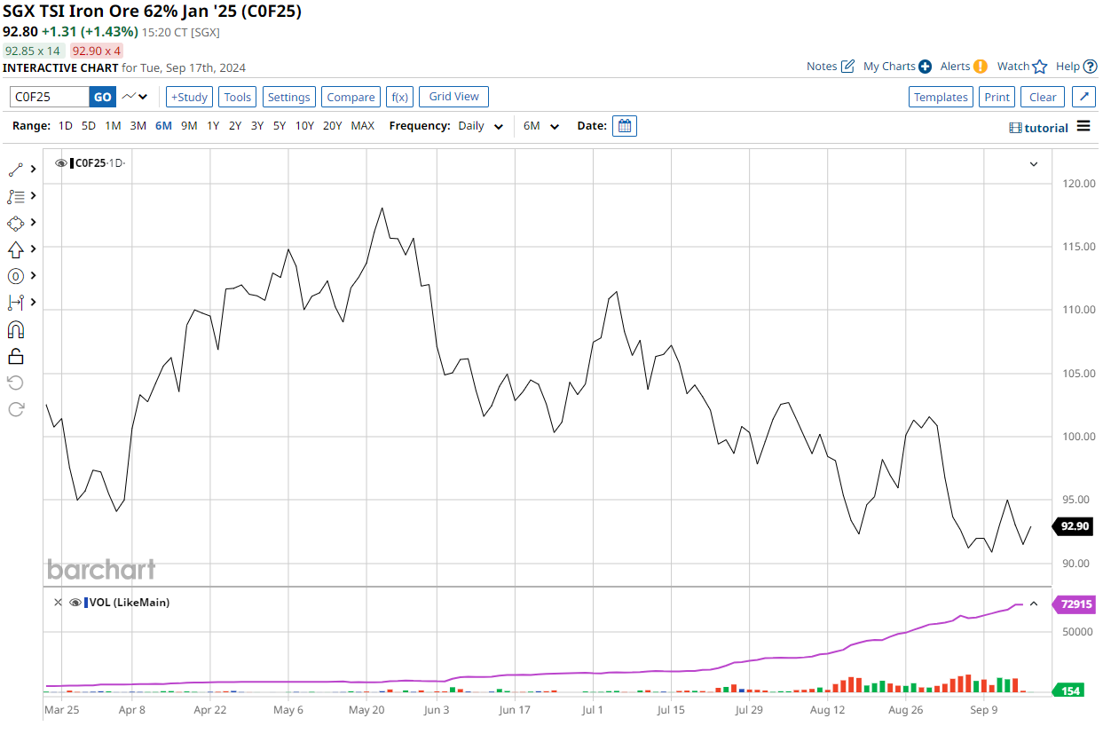Open the Tools button
1103x734 pixels.
[237, 97]
